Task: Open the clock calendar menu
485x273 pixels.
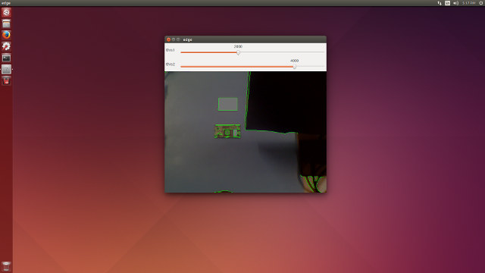Action: (468, 3)
